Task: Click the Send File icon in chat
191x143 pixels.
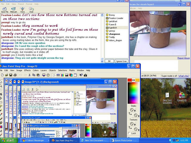Action: 4,10
